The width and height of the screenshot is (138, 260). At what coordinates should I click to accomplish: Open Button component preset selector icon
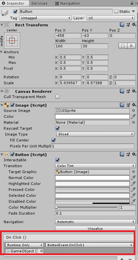pos(128,155)
